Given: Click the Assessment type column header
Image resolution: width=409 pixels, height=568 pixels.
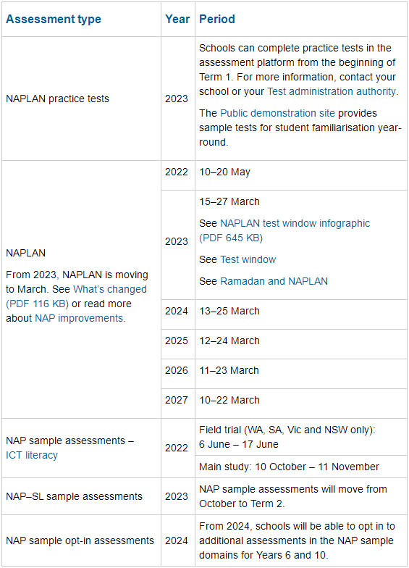Looking at the screenshot, I should [x=54, y=19].
